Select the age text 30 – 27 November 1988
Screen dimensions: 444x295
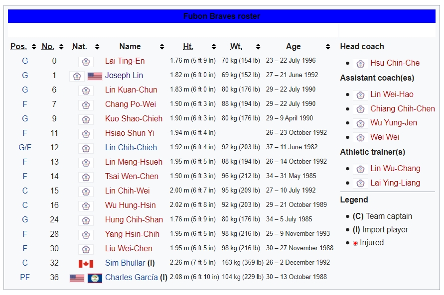tap(299, 248)
